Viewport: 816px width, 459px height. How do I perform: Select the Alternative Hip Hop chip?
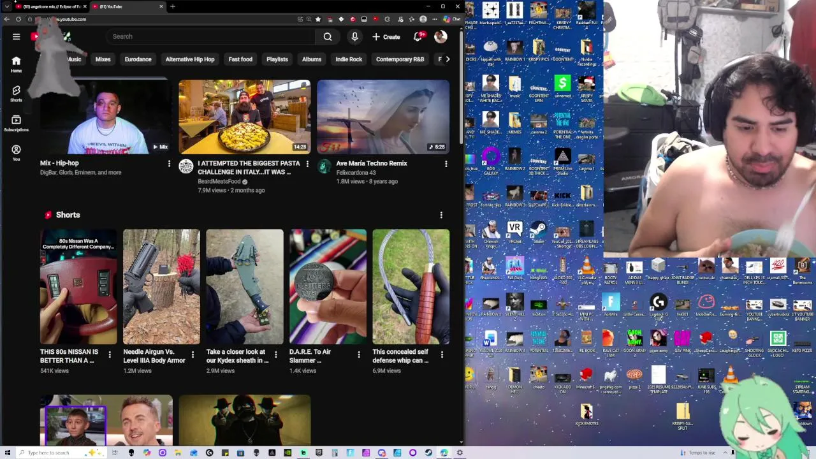[190, 59]
